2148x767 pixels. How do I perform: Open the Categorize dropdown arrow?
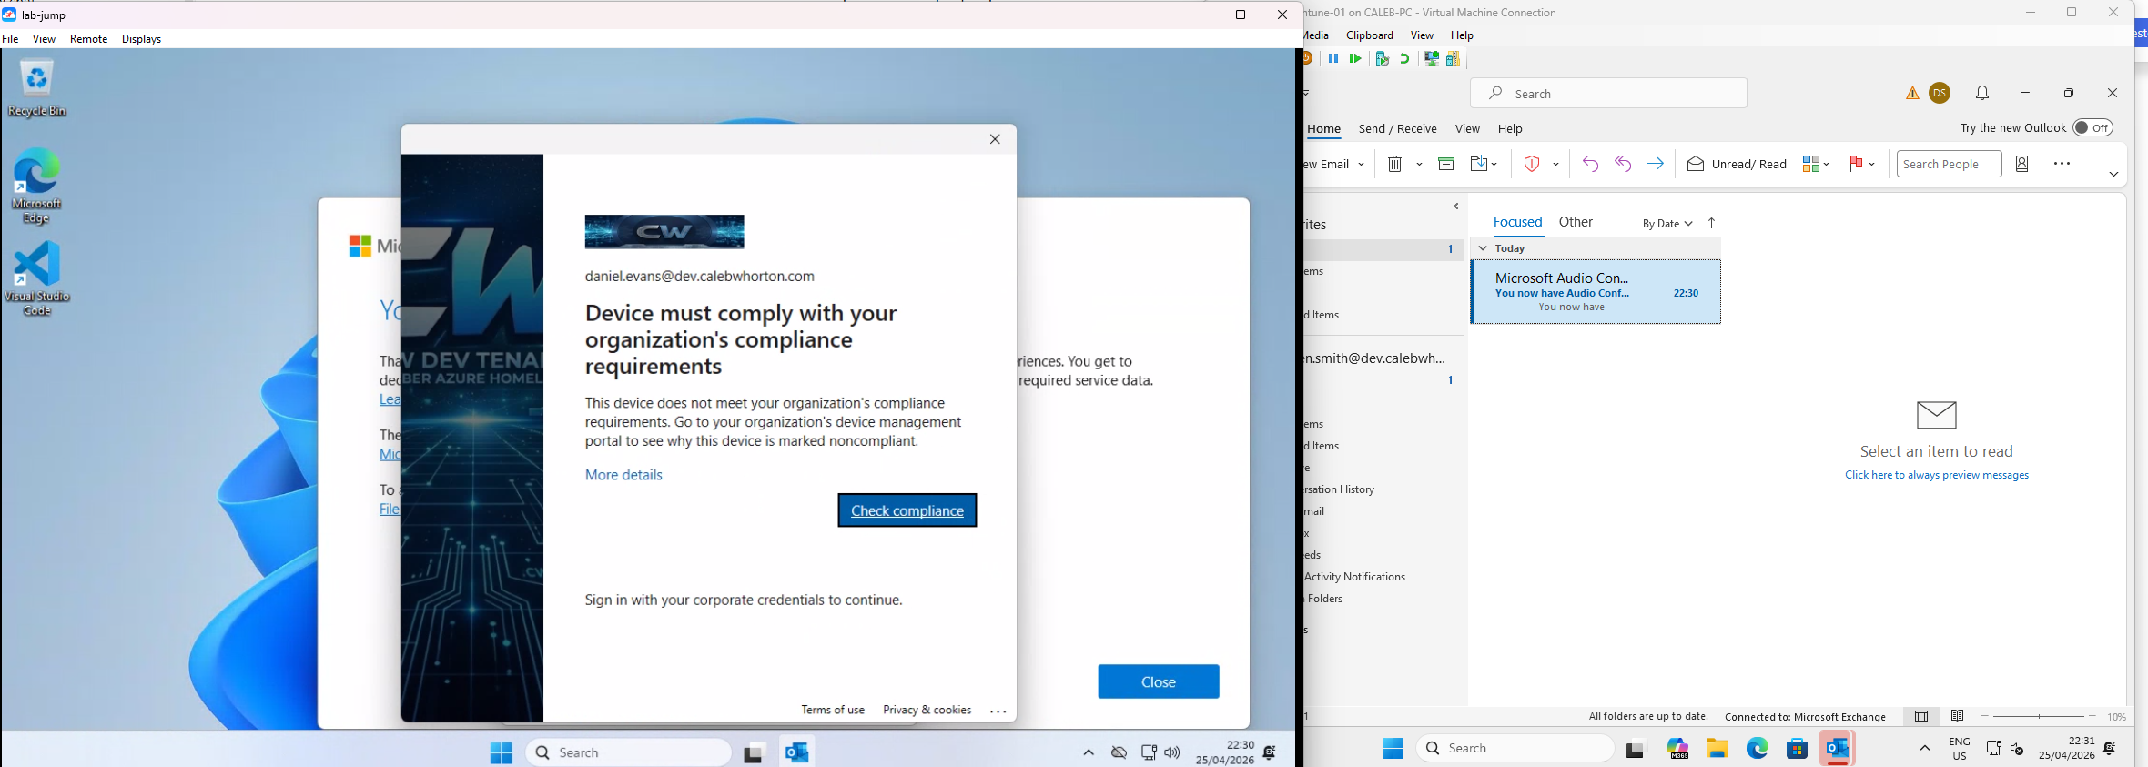[x=1827, y=165]
